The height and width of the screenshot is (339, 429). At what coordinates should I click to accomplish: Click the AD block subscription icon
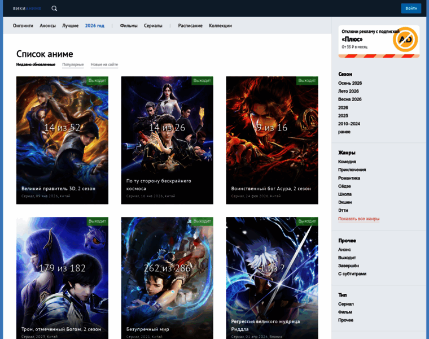click(405, 40)
